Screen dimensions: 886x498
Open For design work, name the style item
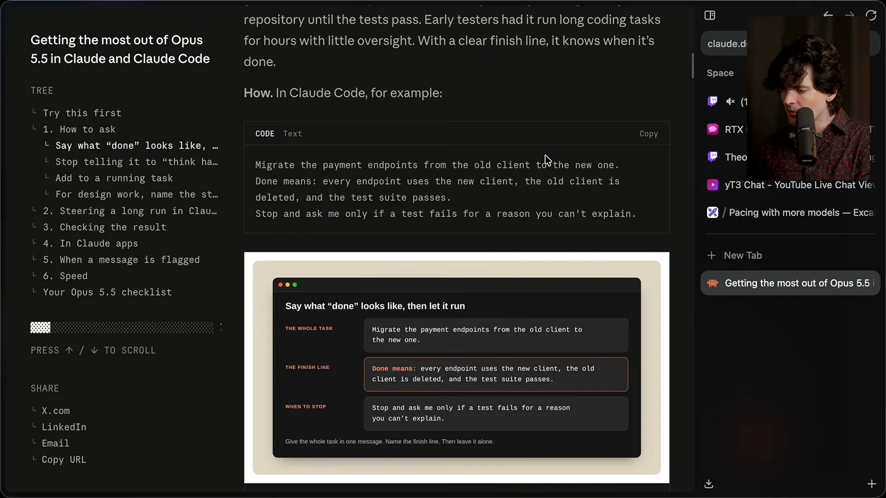[137, 194]
